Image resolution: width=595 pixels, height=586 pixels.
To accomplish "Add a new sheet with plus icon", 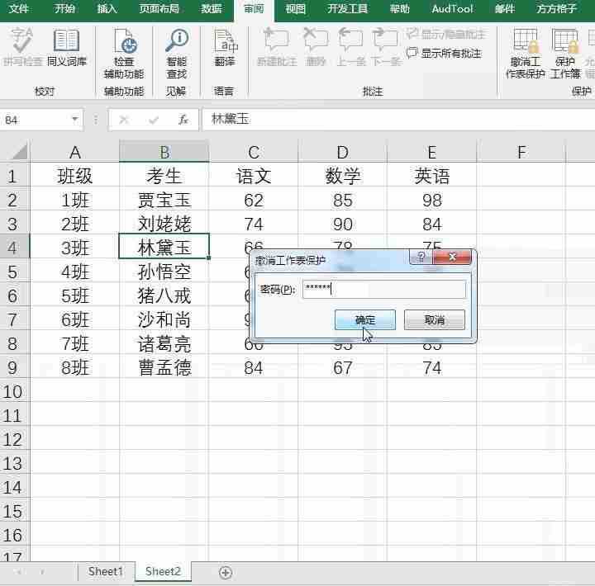I will click(226, 572).
